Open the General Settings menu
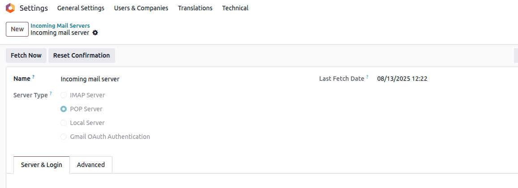Image resolution: width=518 pixels, height=188 pixels. [x=81, y=8]
